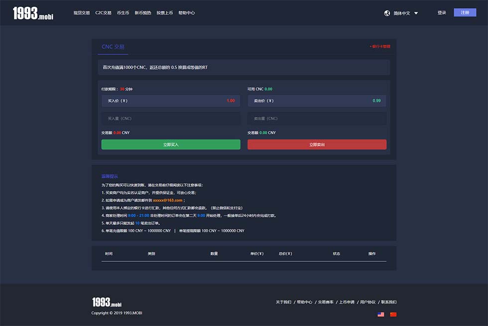Select 投票上币 in navigation

pos(165,13)
